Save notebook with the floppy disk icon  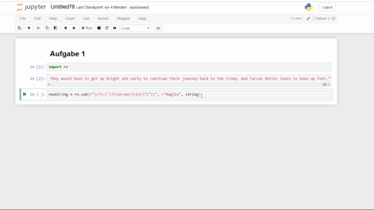pos(19,28)
